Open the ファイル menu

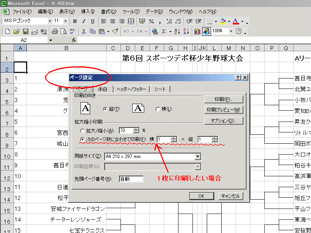[x=22, y=12]
